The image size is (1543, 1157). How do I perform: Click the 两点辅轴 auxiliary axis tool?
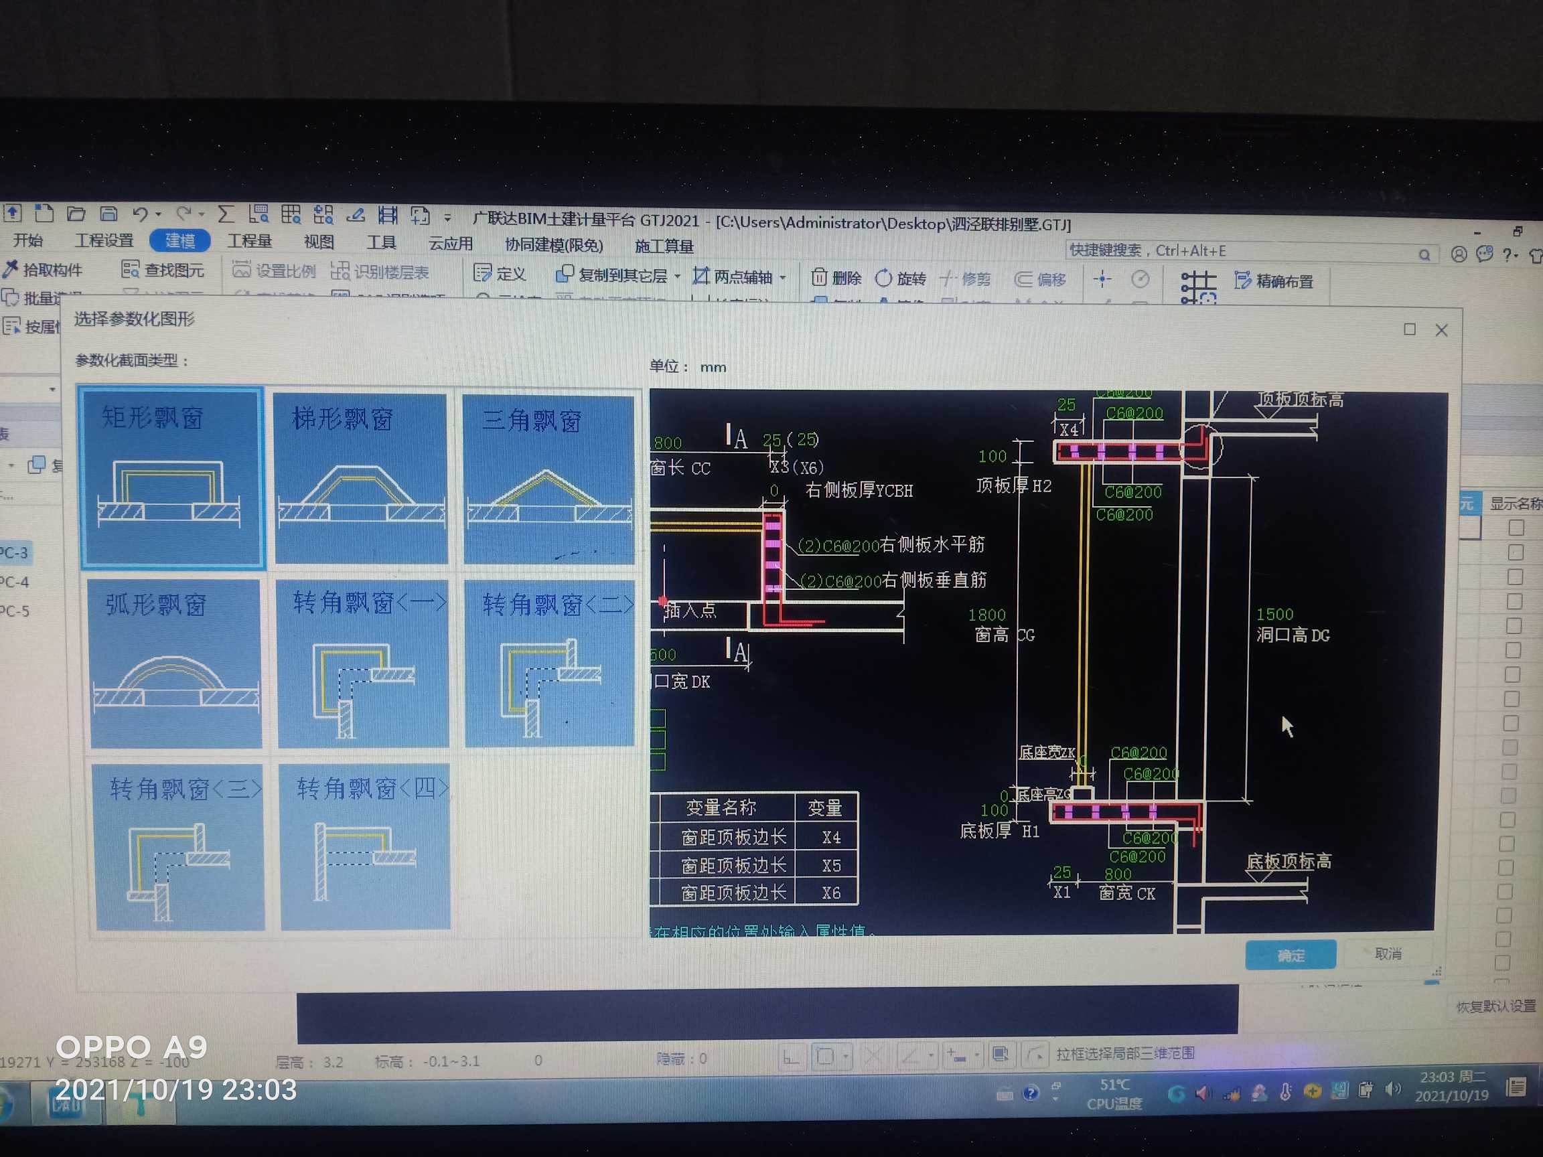pyautogui.click(x=733, y=277)
